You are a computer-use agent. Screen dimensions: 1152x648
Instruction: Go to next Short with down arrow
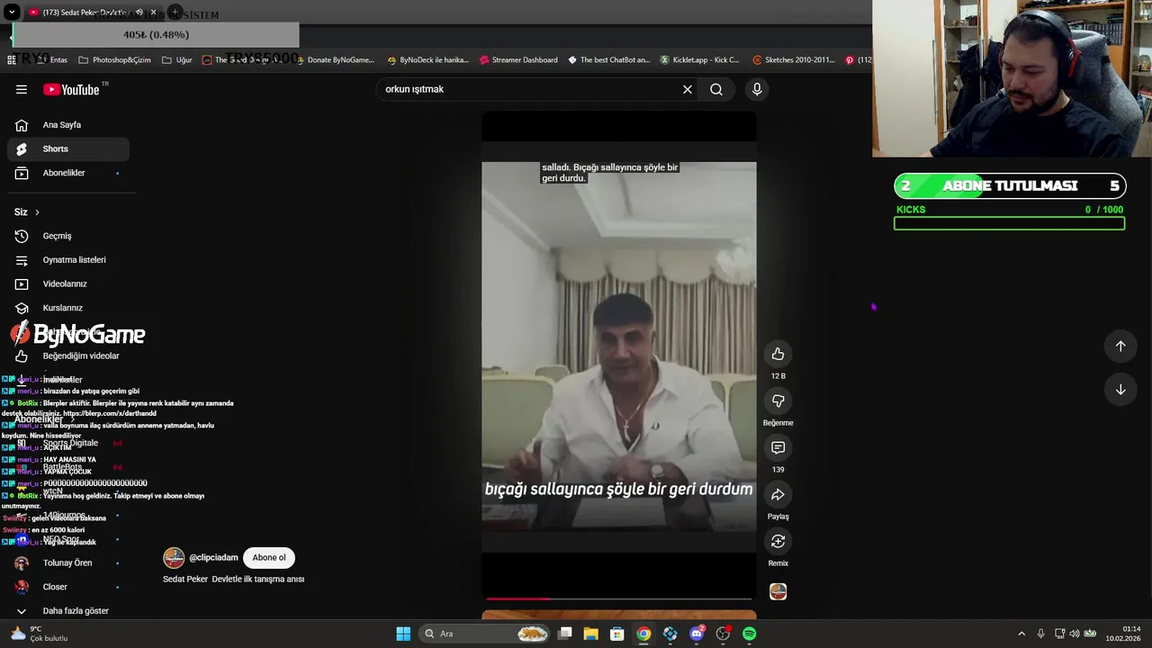1120,390
